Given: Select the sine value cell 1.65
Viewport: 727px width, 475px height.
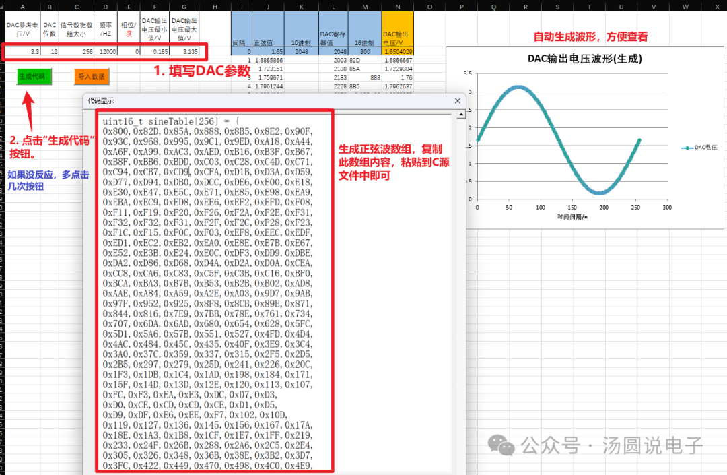Looking at the screenshot, I should tap(268, 51).
